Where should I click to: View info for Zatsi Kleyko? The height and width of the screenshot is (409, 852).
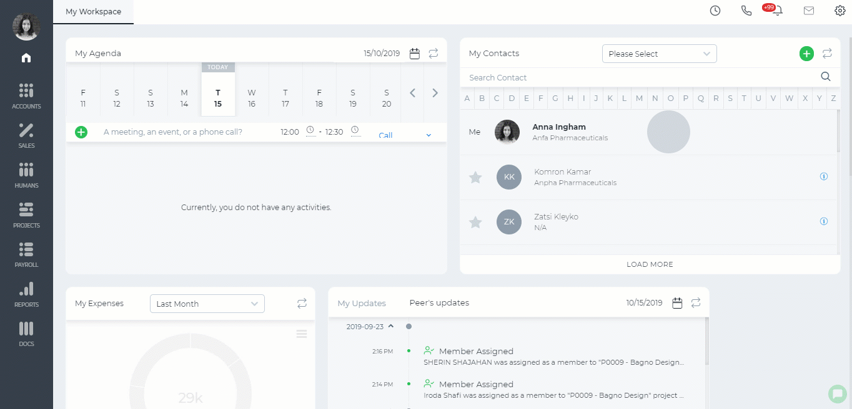point(824,221)
